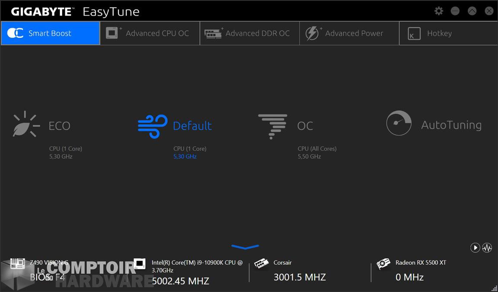Click the Radeon RX 5500 XT label

(421, 263)
